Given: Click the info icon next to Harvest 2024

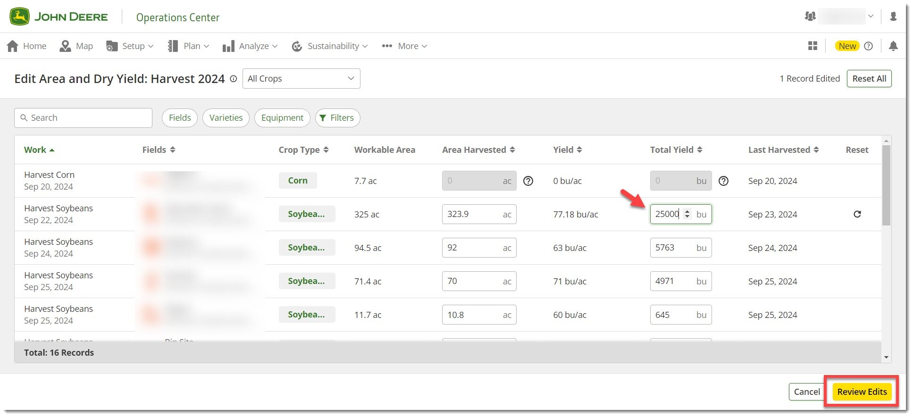Looking at the screenshot, I should 233,79.
